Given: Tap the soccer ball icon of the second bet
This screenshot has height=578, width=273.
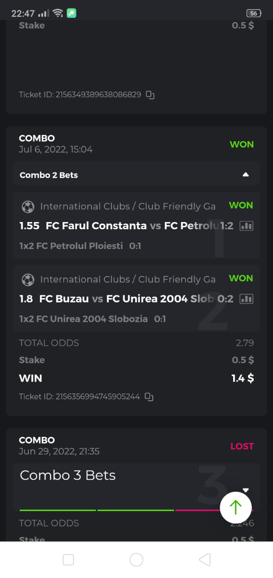Looking at the screenshot, I should tap(28, 279).
